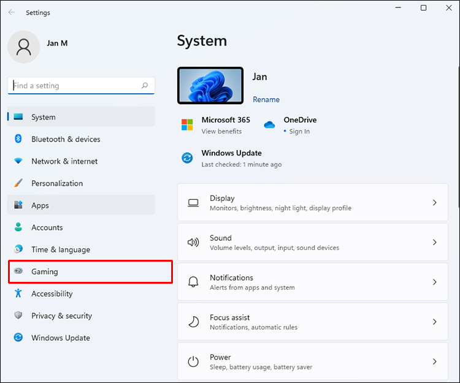Click the Notifications bell icon

click(x=193, y=282)
